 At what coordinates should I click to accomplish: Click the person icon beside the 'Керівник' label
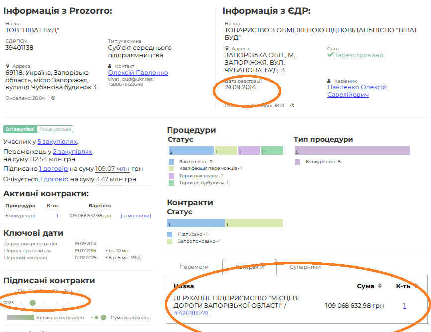[329, 81]
